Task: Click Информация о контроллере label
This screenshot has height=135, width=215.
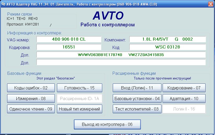Action: pyautogui.click(x=34, y=33)
